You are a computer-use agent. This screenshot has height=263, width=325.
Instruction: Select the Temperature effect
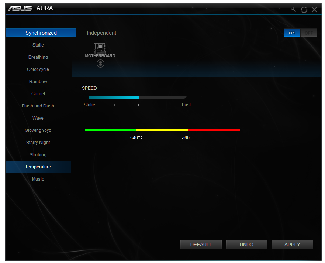(x=38, y=167)
